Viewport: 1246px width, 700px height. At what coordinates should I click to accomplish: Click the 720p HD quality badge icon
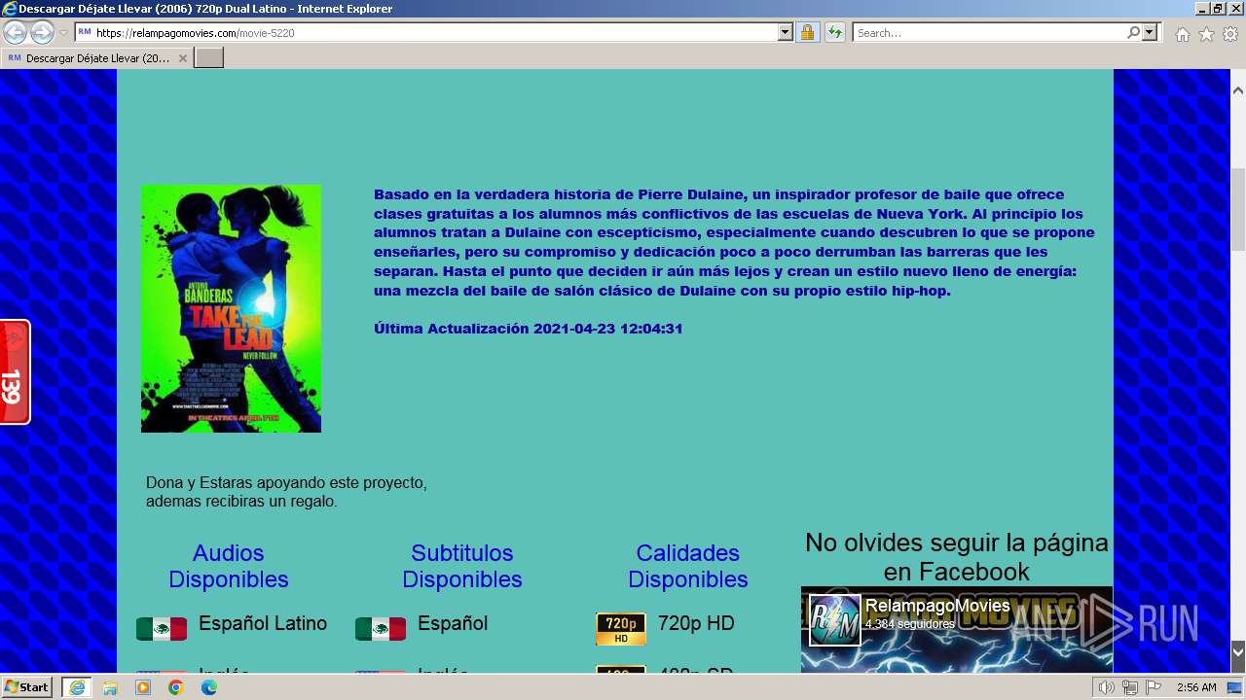(621, 629)
